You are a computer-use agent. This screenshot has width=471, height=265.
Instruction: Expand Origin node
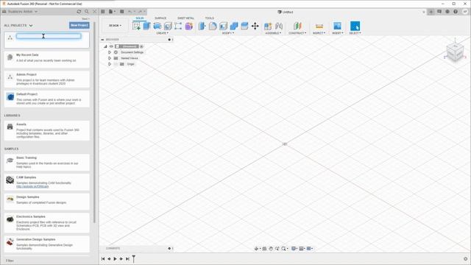click(x=110, y=64)
